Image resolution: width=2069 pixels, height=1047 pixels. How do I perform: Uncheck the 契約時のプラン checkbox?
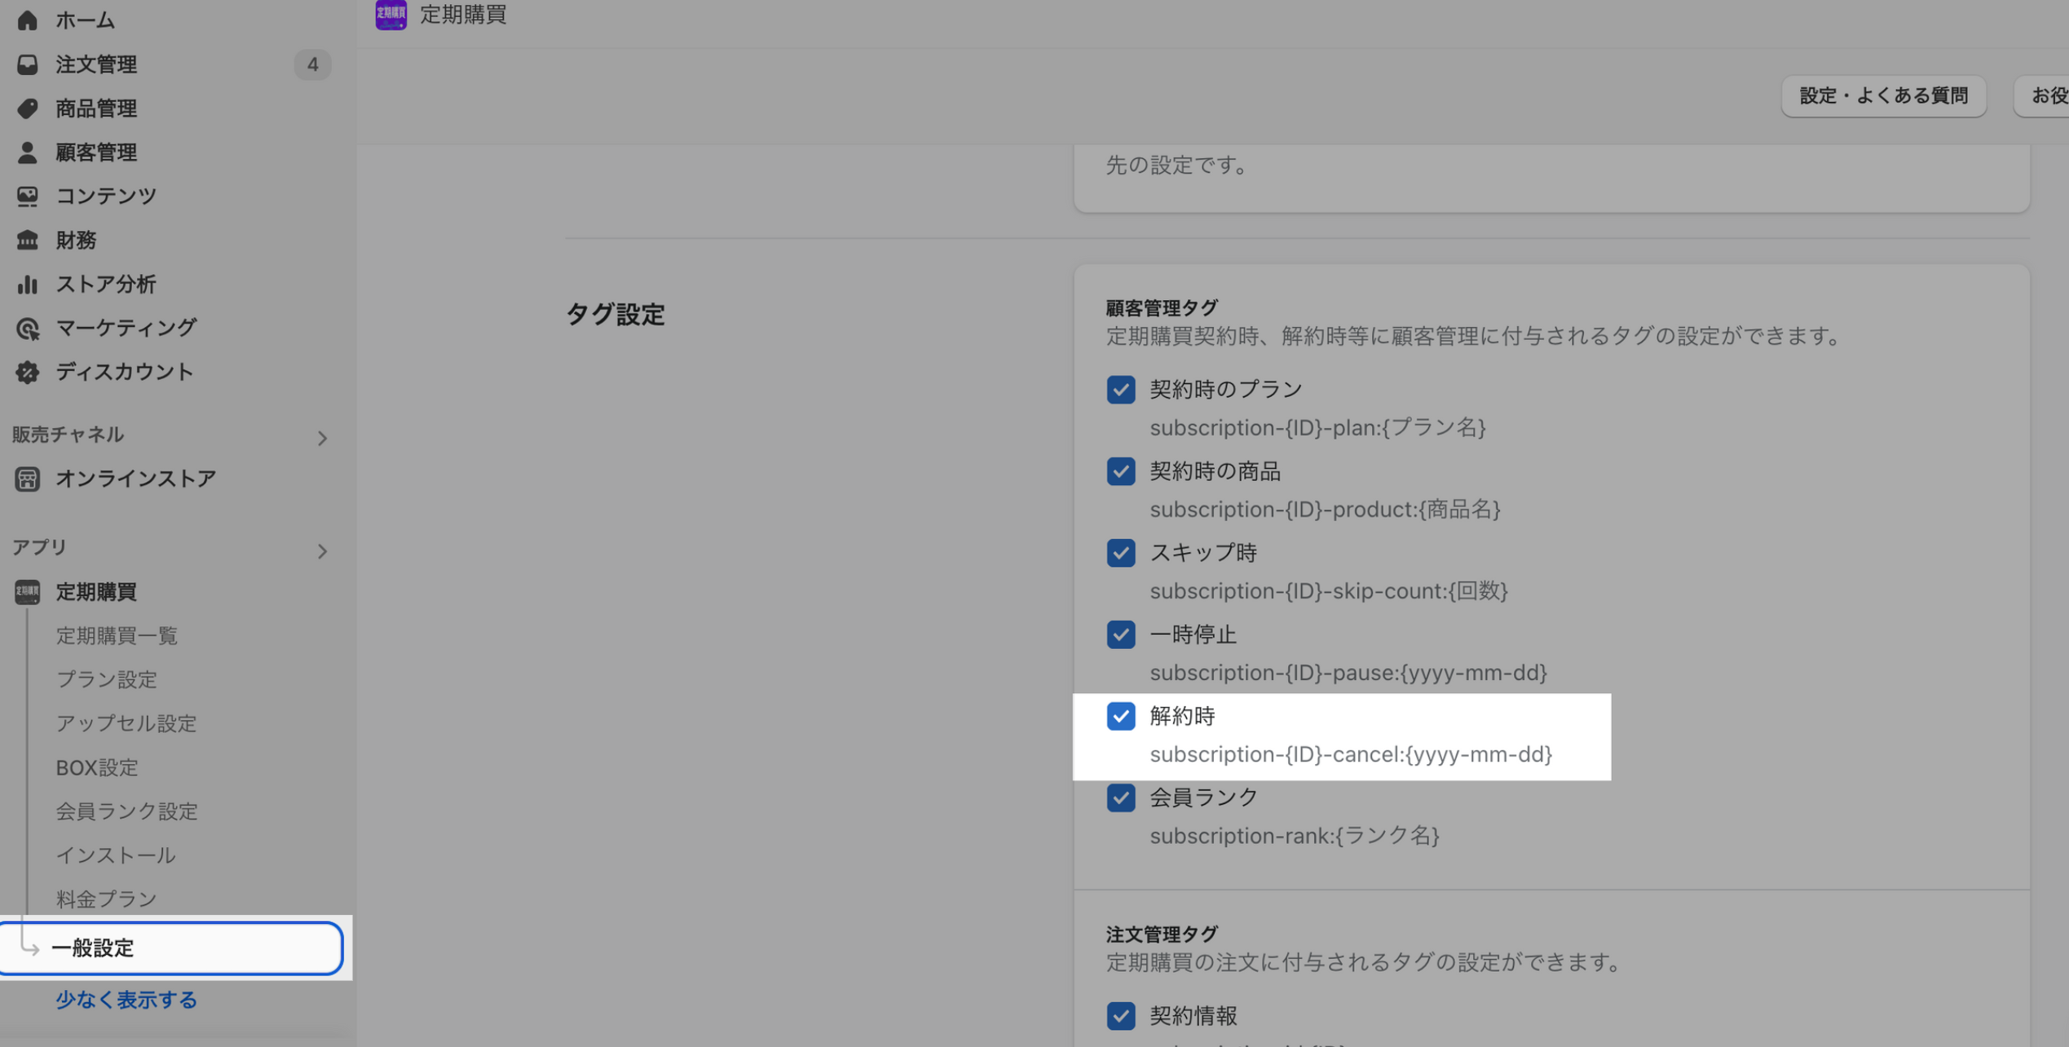pos(1120,390)
